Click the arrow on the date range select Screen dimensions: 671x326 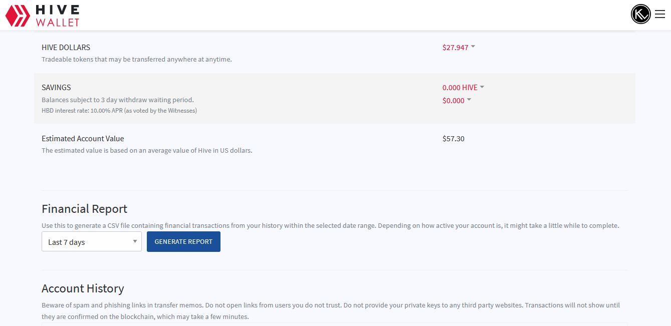[x=135, y=241]
